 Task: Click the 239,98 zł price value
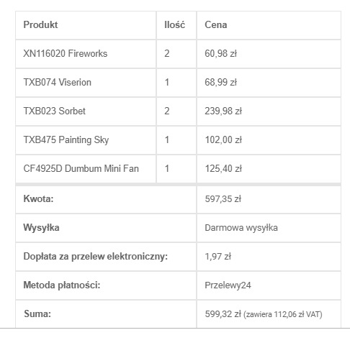(x=223, y=111)
